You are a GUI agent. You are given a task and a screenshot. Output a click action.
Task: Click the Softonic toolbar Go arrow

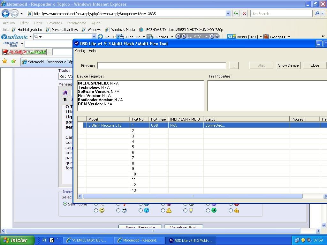pos(100,37)
